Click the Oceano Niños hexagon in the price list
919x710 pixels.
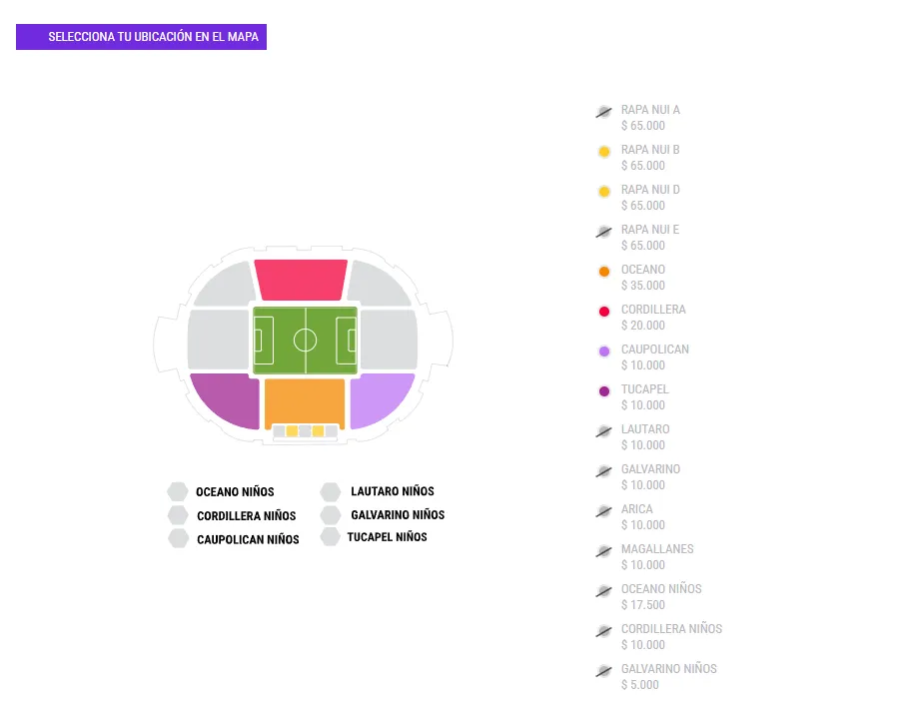click(603, 590)
